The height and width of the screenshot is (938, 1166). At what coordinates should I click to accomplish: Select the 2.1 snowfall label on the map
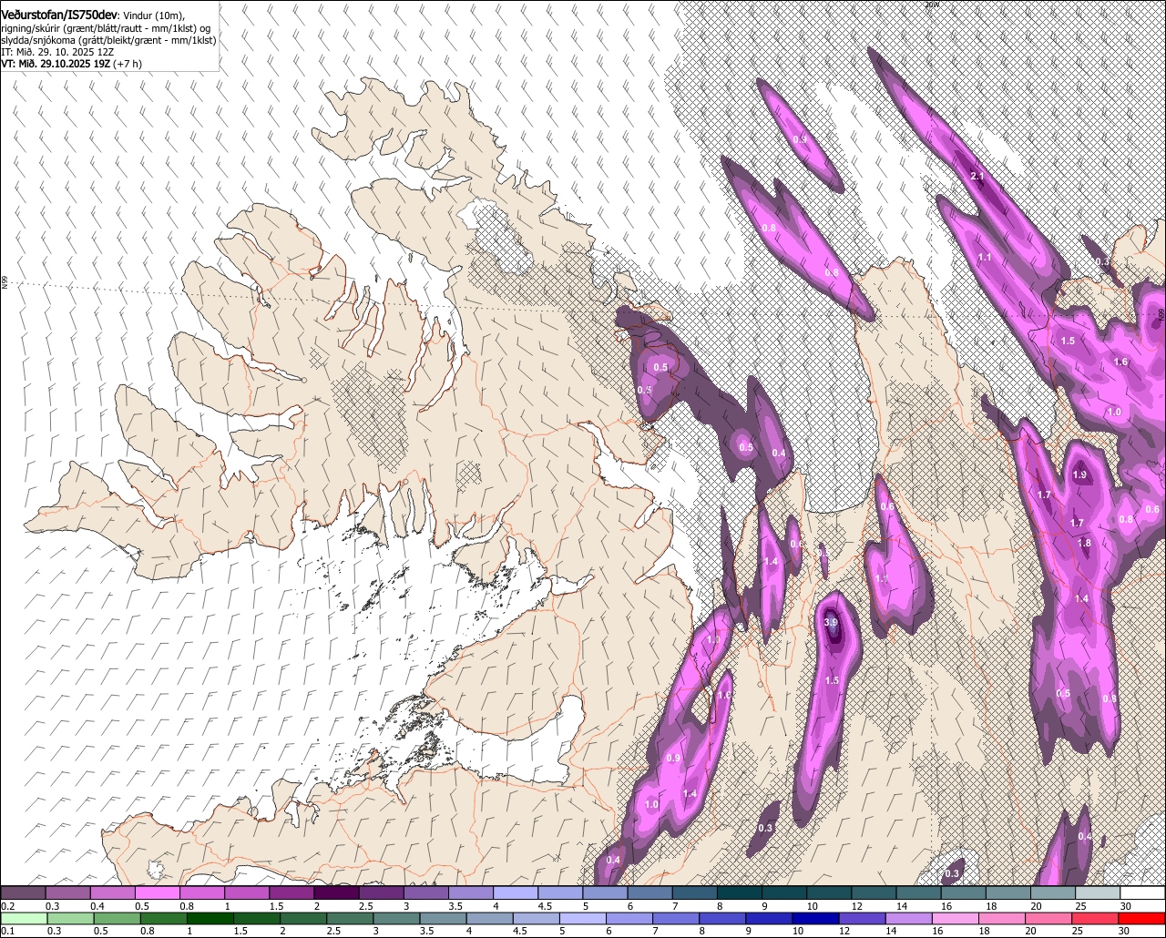pyautogui.click(x=977, y=177)
